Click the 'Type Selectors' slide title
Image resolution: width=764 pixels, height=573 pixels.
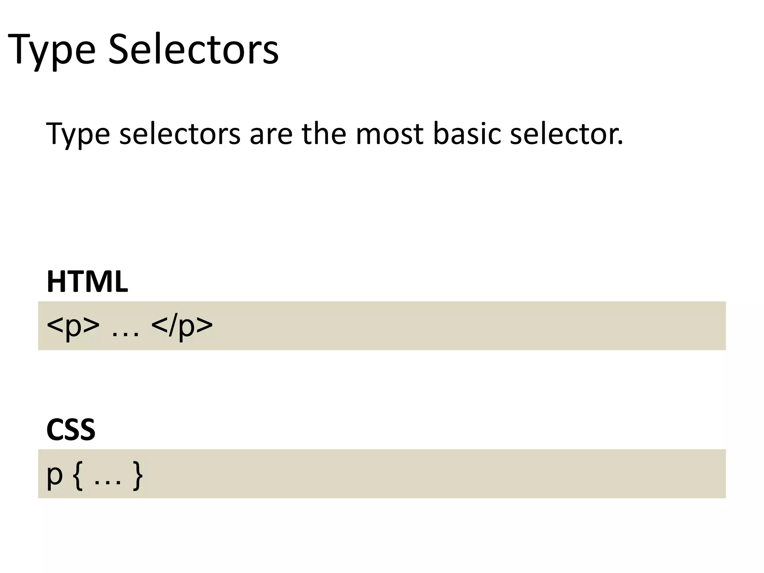(x=143, y=50)
